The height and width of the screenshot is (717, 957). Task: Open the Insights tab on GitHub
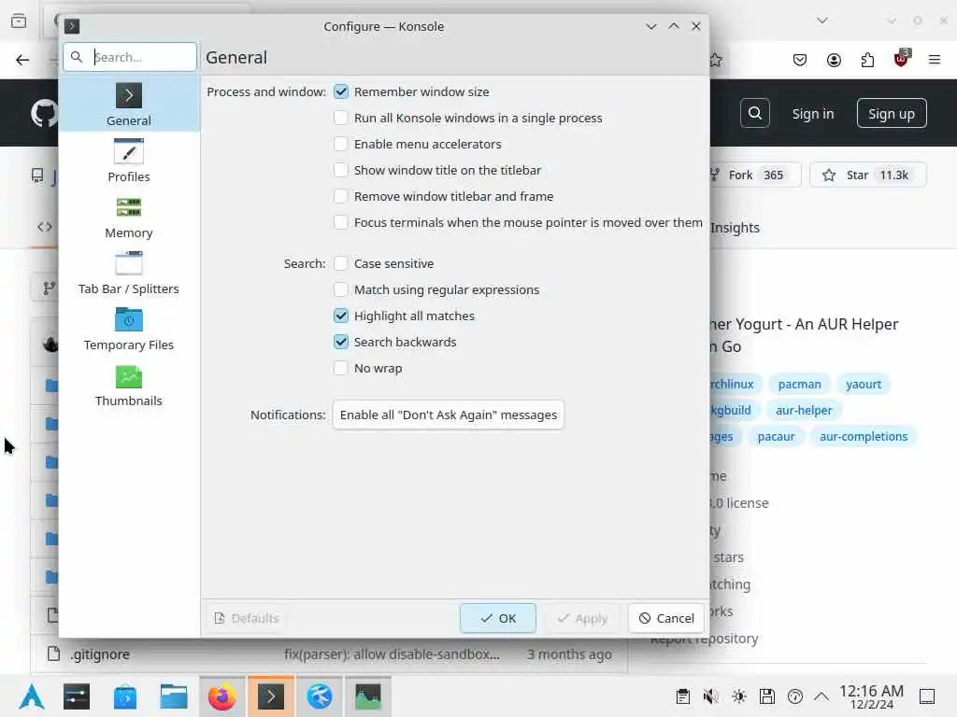735,228
